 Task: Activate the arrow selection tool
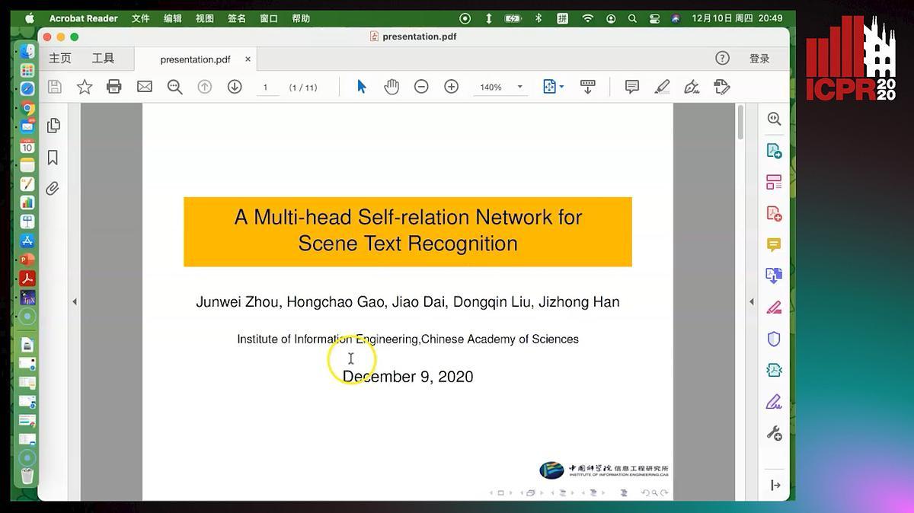362,87
